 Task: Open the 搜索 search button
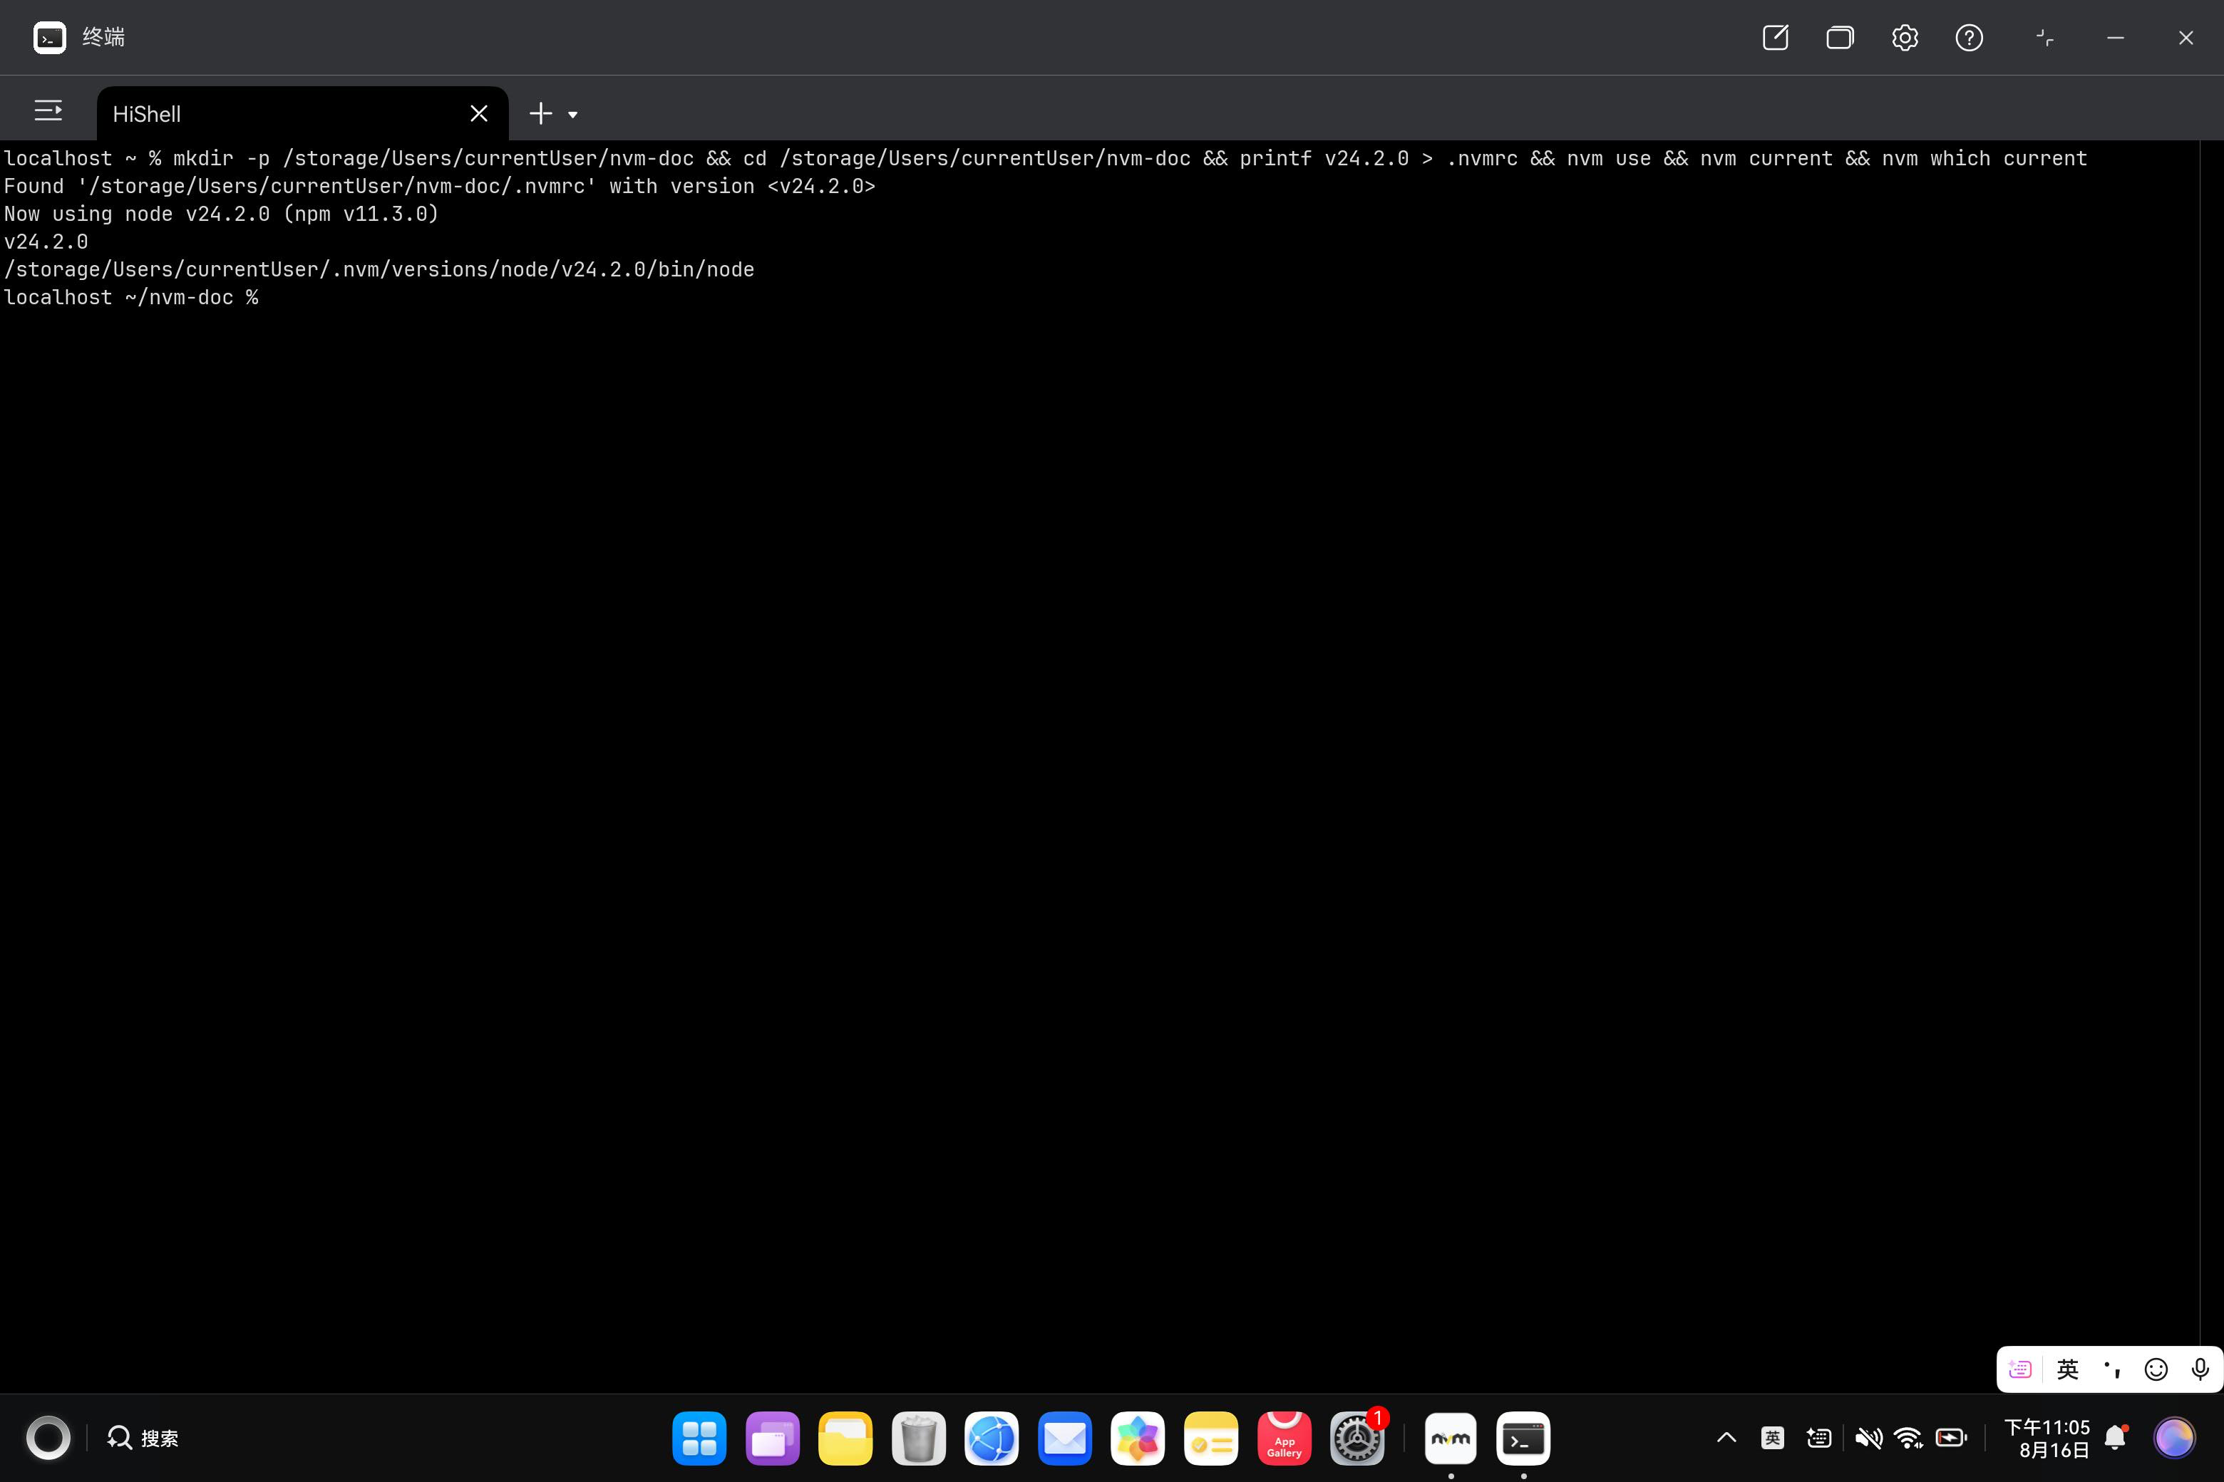click(142, 1439)
